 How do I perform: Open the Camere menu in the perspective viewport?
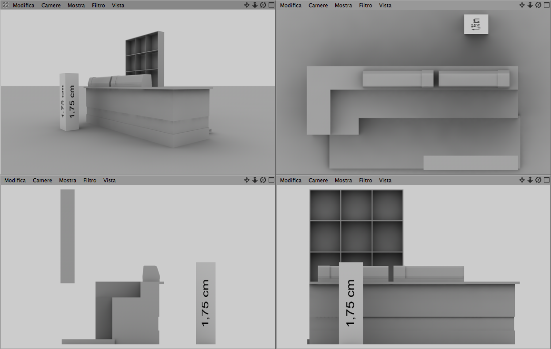51,5
